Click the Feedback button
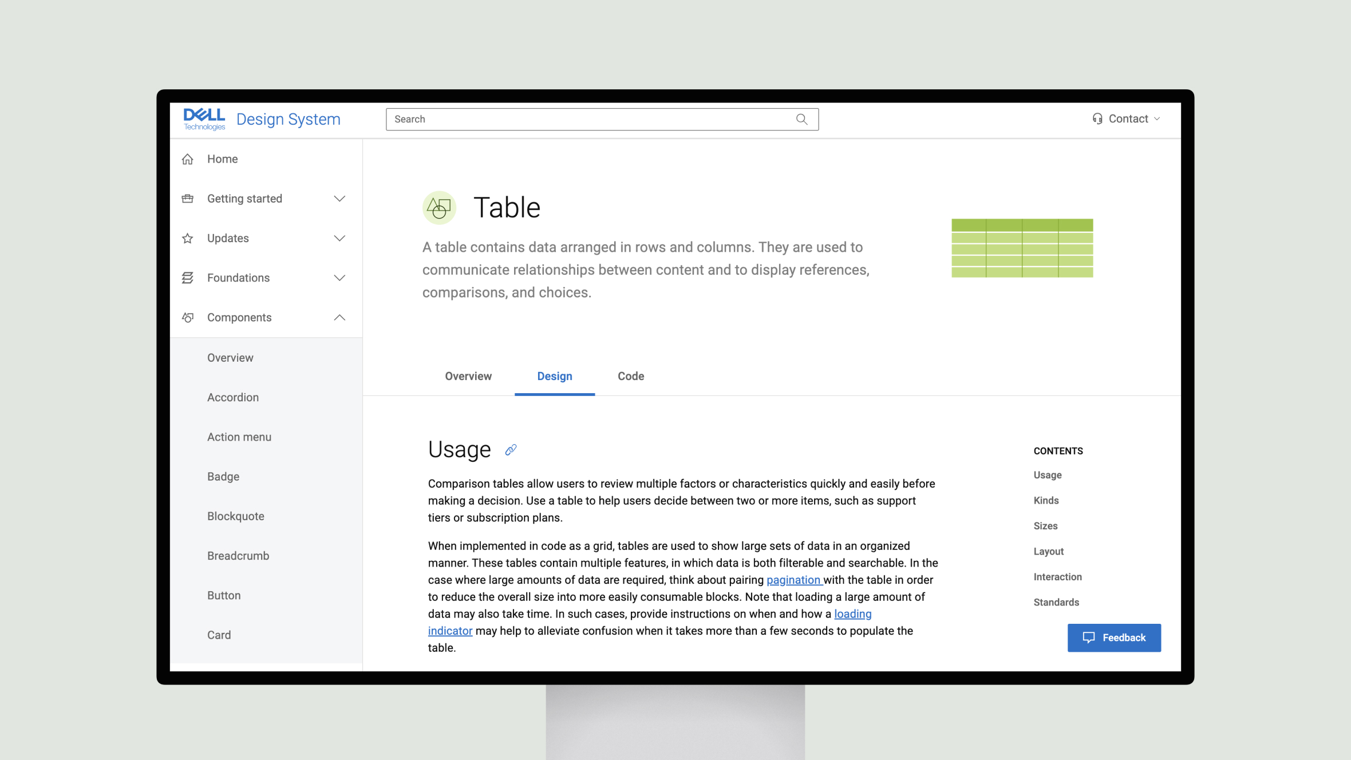 click(1113, 638)
